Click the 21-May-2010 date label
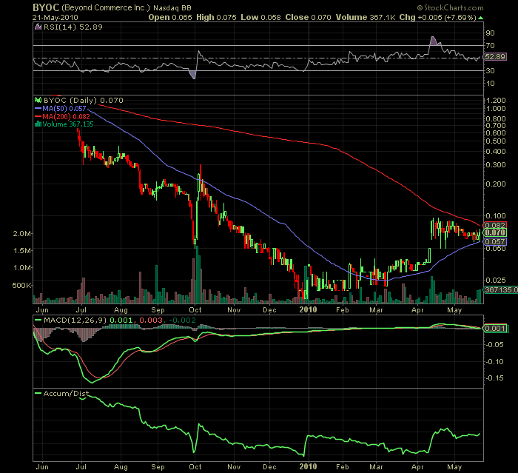Screen dimensions: 518x473 point(55,18)
